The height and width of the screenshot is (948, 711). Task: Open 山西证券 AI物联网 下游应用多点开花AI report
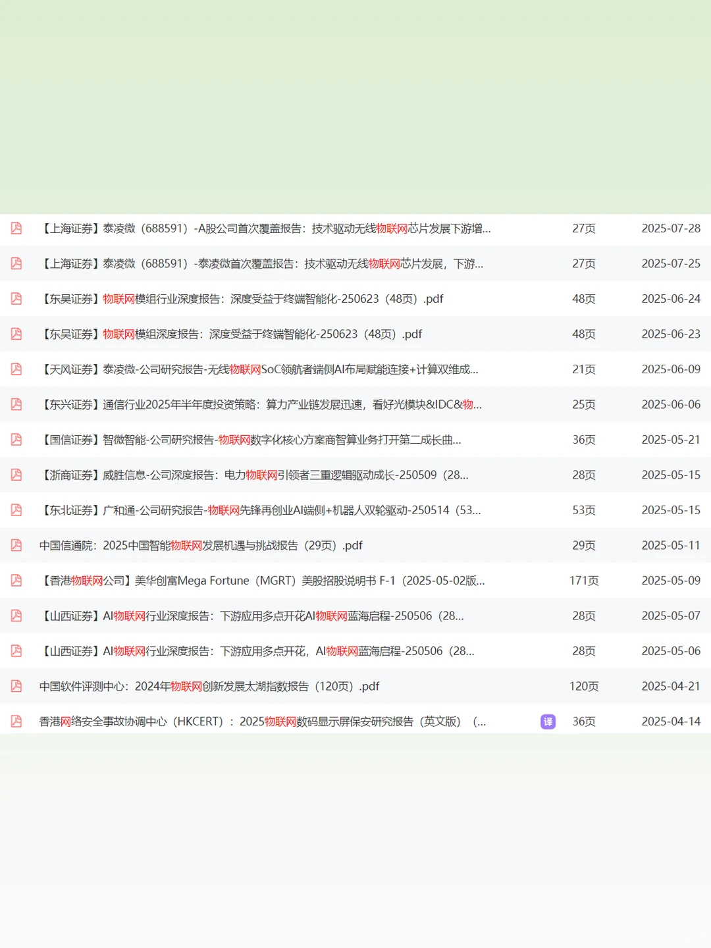[x=251, y=616]
